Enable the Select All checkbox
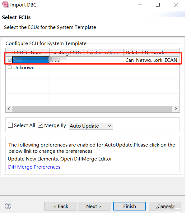This screenshot has height=217, width=191. [x=10, y=125]
